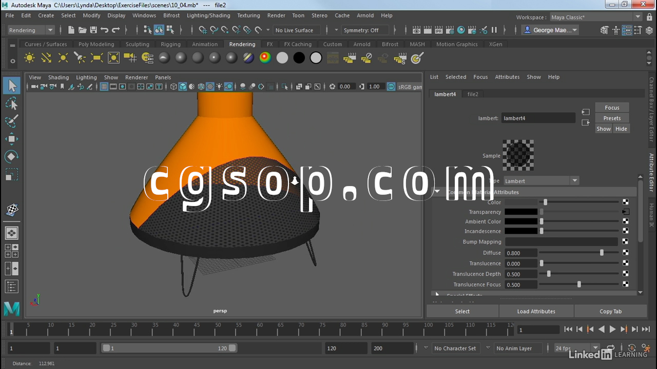
Task: Open the viewport Renderer menu
Action: (x=137, y=77)
